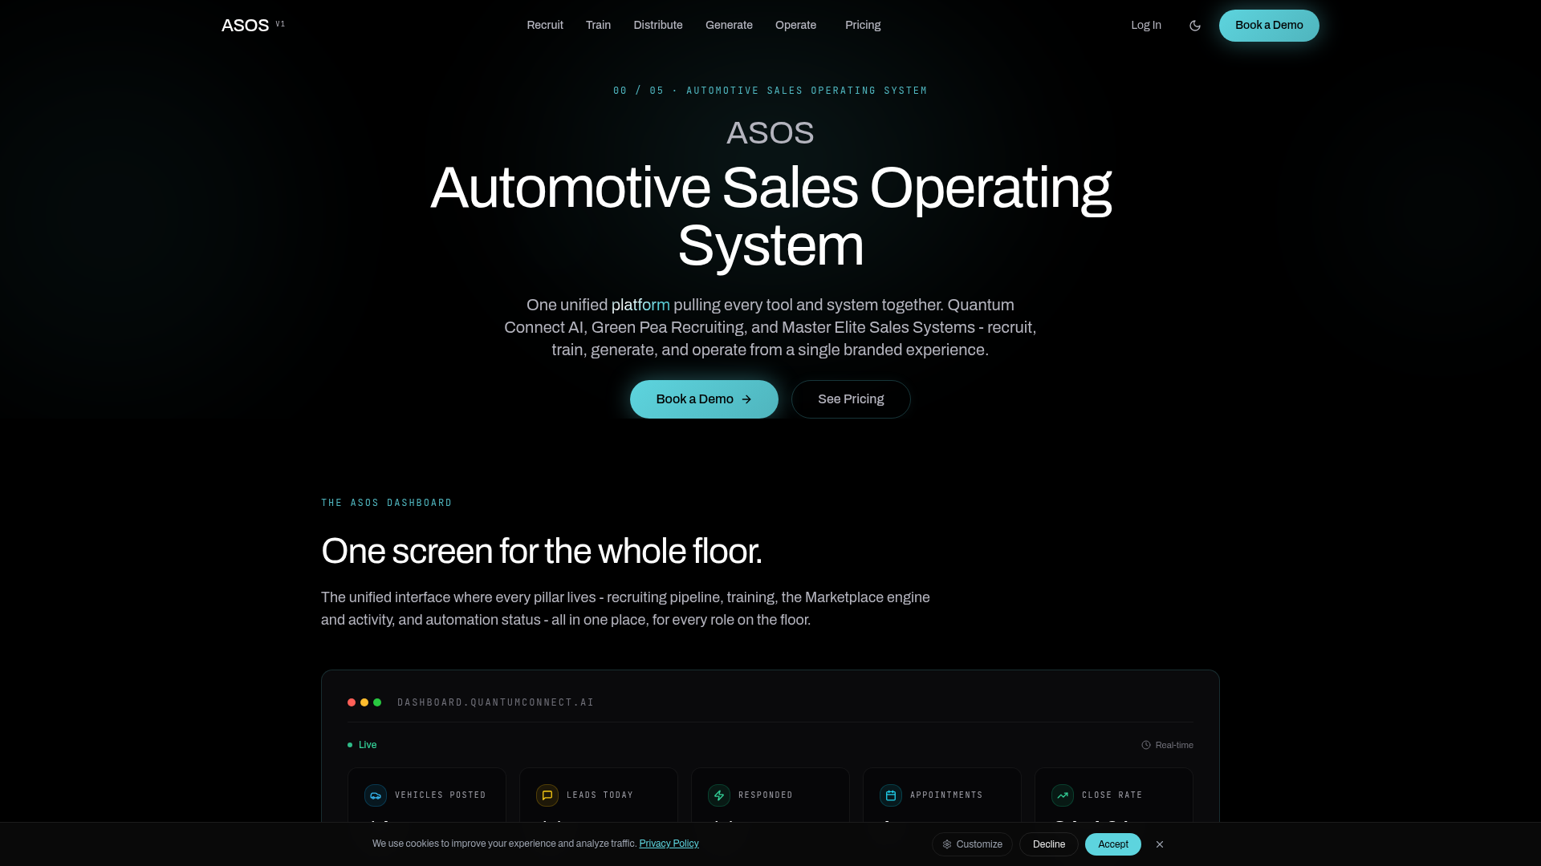Viewport: 1541px width, 866px height.
Task: Open the cookie Customize gear button
Action: click(972, 844)
